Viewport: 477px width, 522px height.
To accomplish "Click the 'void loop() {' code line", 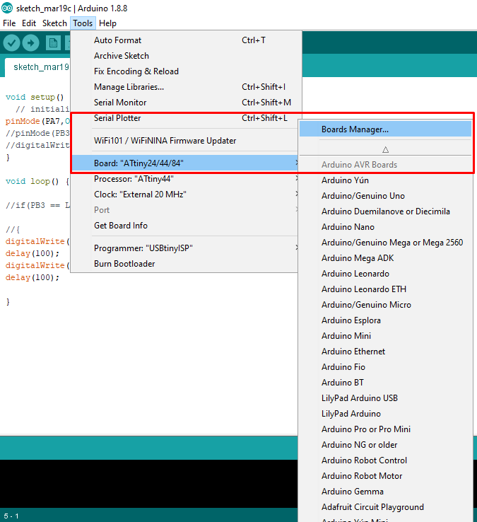I will click(37, 182).
